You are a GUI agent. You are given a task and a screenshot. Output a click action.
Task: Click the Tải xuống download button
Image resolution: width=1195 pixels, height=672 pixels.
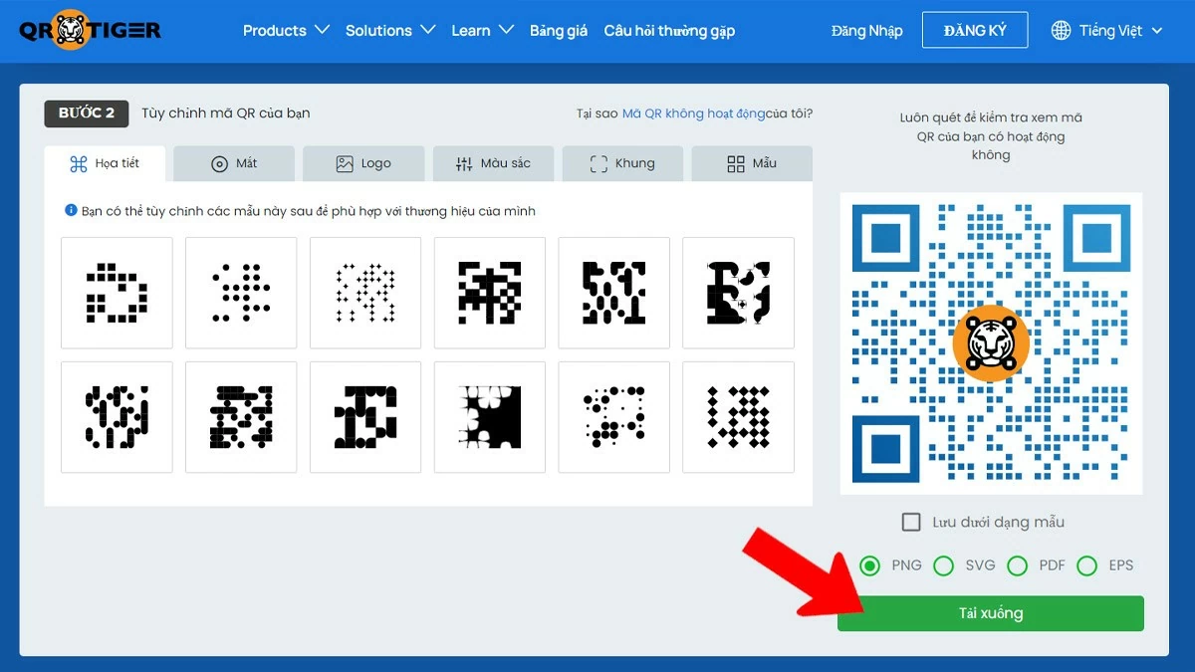coord(990,613)
